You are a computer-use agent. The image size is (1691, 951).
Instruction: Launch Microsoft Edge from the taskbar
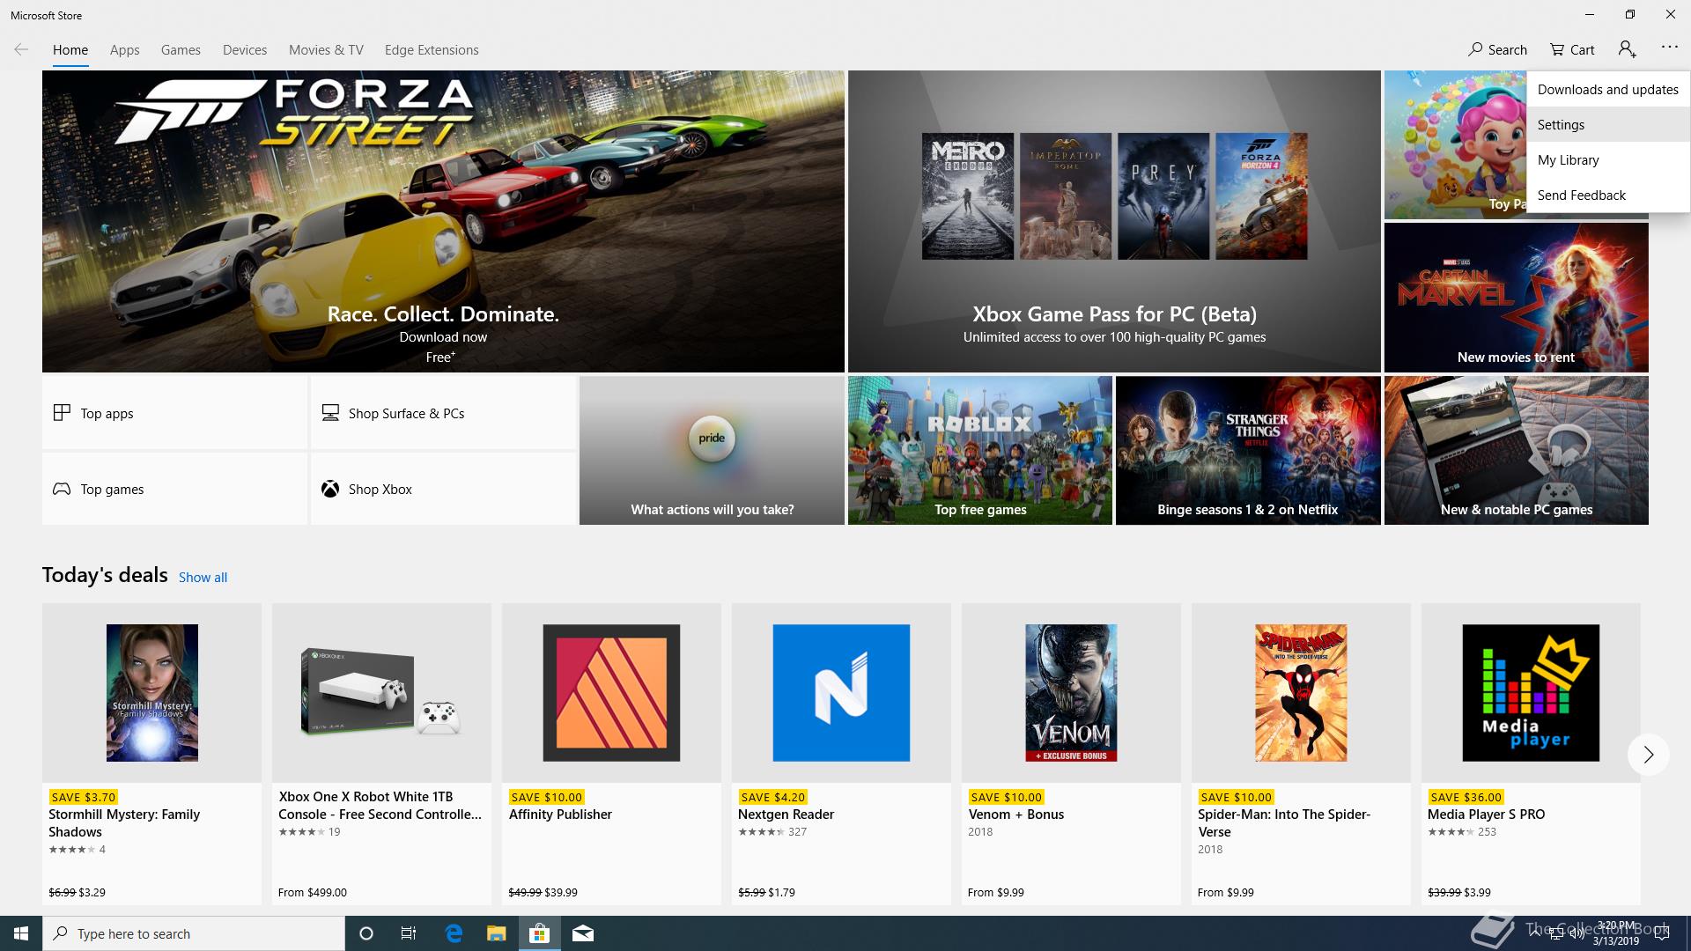pyautogui.click(x=454, y=933)
